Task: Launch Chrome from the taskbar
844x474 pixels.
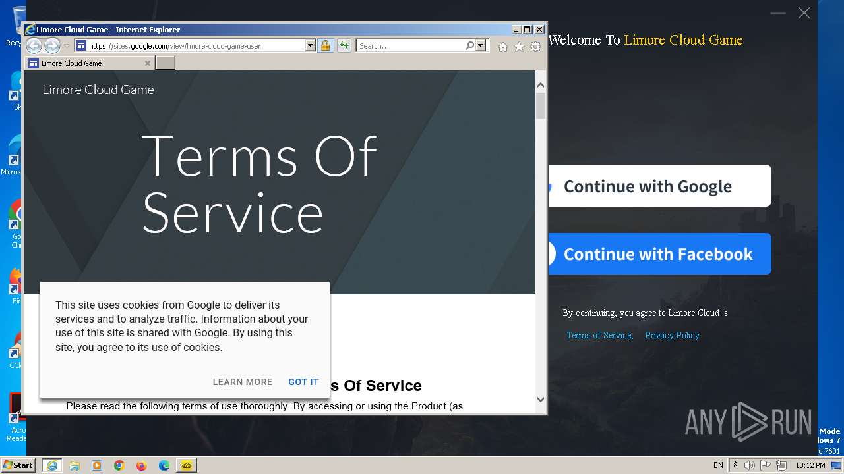Action: pyautogui.click(x=119, y=465)
